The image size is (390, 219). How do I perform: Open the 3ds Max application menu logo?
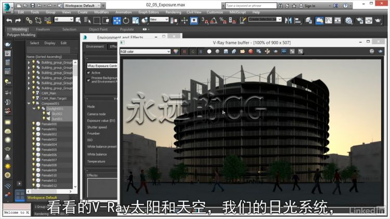8,7
